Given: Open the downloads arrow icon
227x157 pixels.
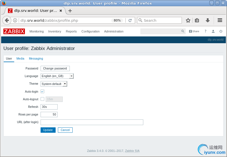Looking at the screenshot, I should 208,20.
